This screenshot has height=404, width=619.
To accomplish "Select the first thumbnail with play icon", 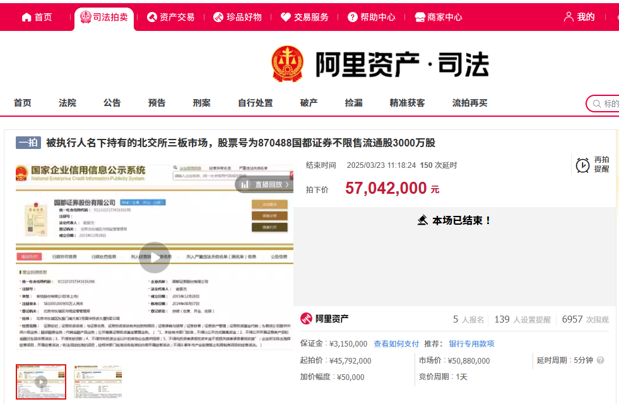I will point(41,381).
